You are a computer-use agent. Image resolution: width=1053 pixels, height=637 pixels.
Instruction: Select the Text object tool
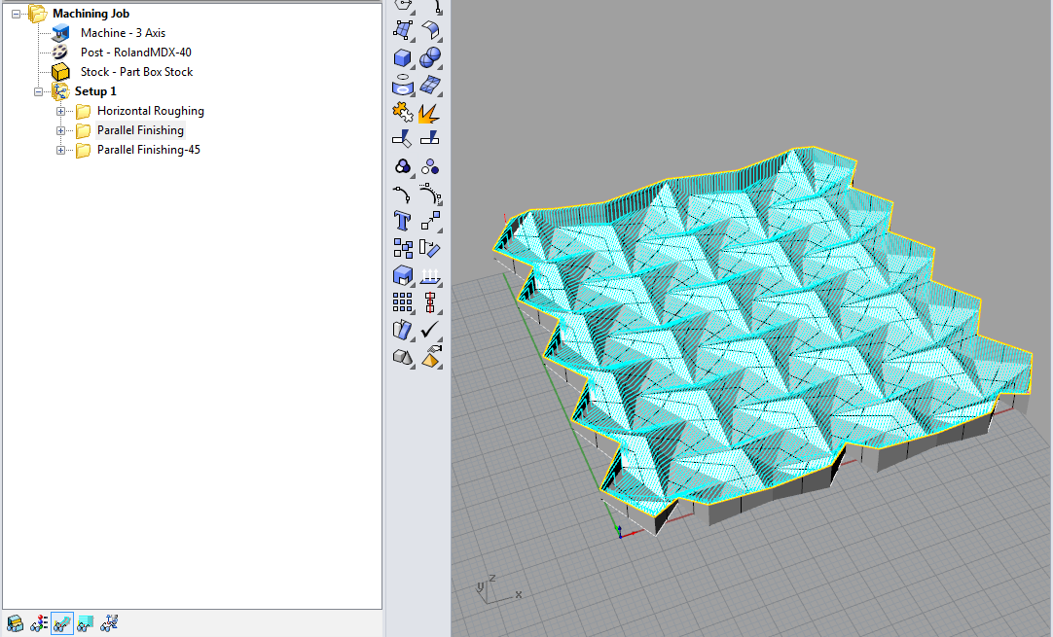click(x=402, y=221)
